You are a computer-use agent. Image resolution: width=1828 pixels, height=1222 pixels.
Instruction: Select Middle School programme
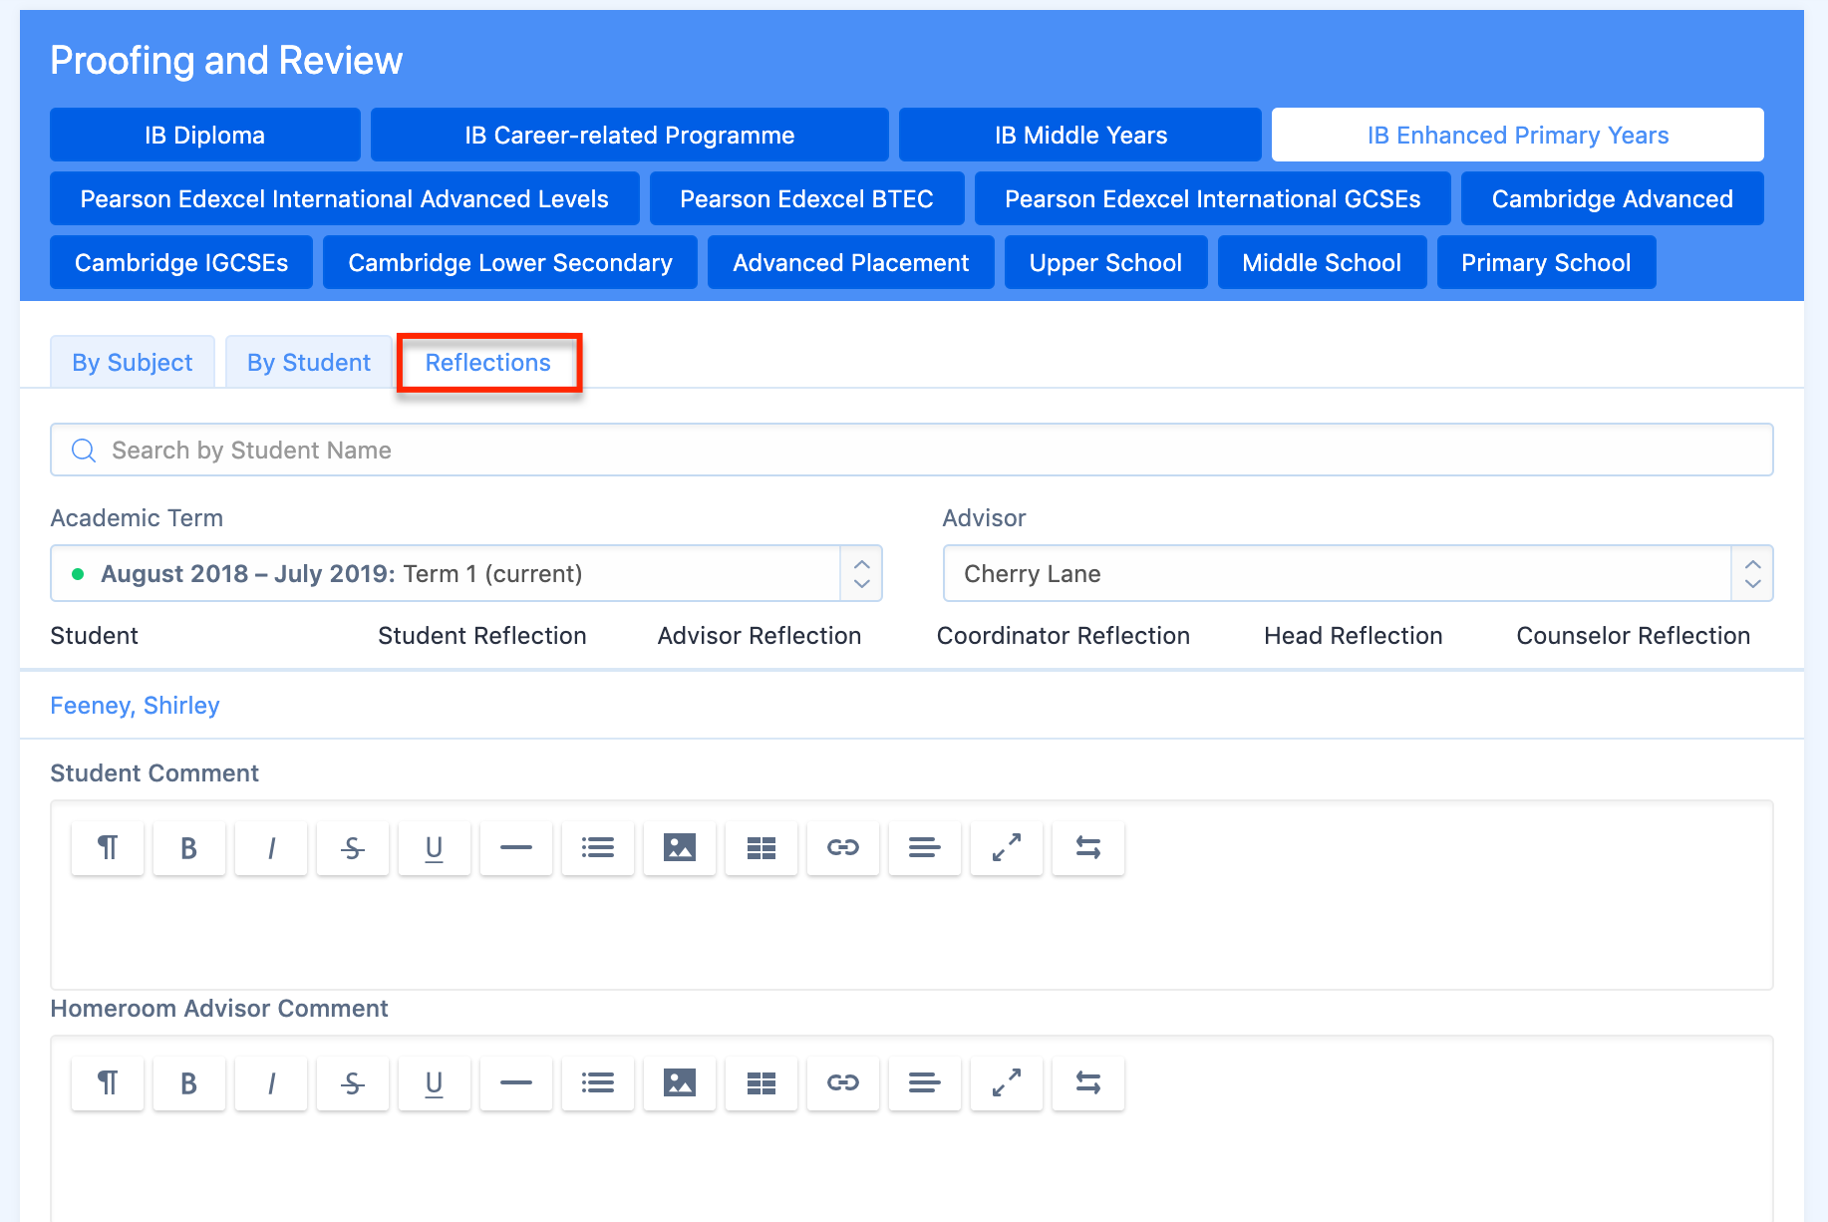1323,262
